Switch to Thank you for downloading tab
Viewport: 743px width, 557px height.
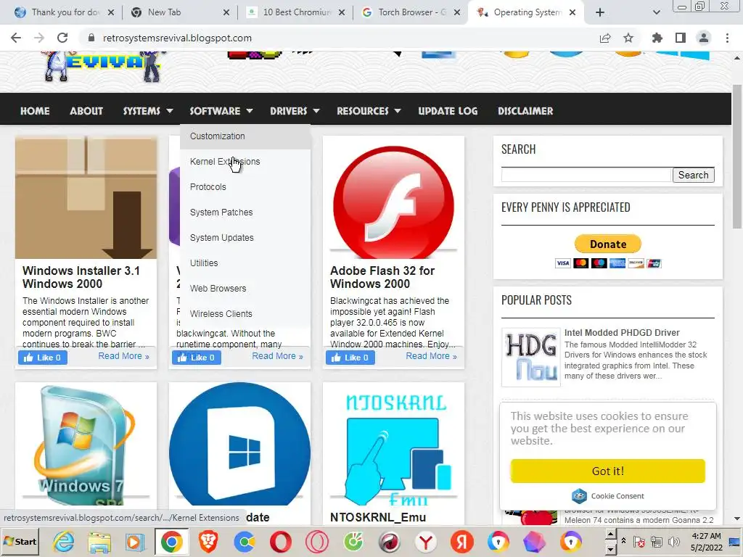[x=64, y=12]
